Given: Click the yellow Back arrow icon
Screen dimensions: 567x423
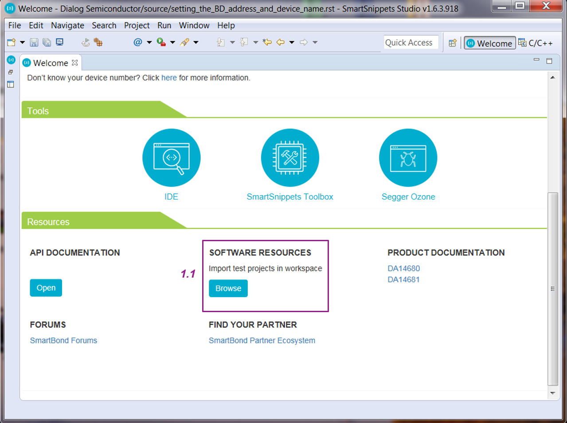Looking at the screenshot, I should click(280, 42).
